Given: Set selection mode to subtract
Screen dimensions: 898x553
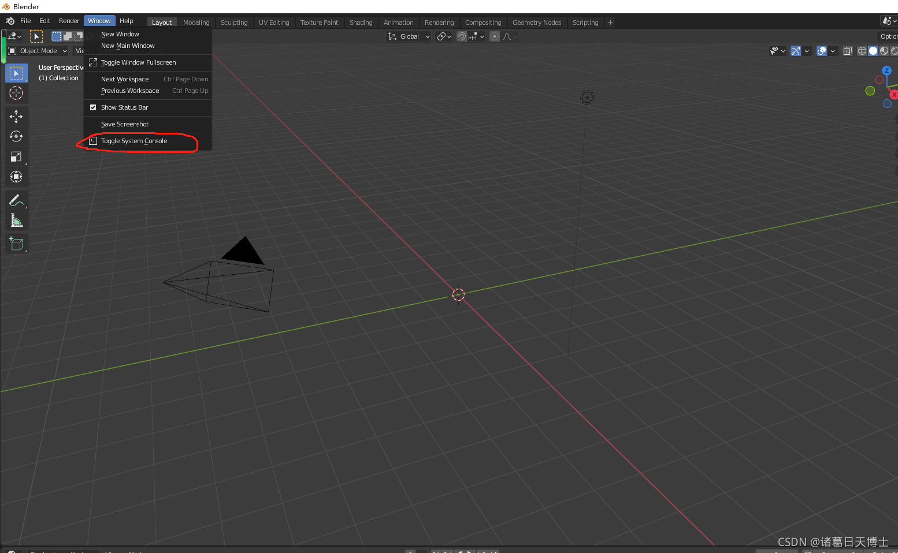Looking at the screenshot, I should (77, 36).
